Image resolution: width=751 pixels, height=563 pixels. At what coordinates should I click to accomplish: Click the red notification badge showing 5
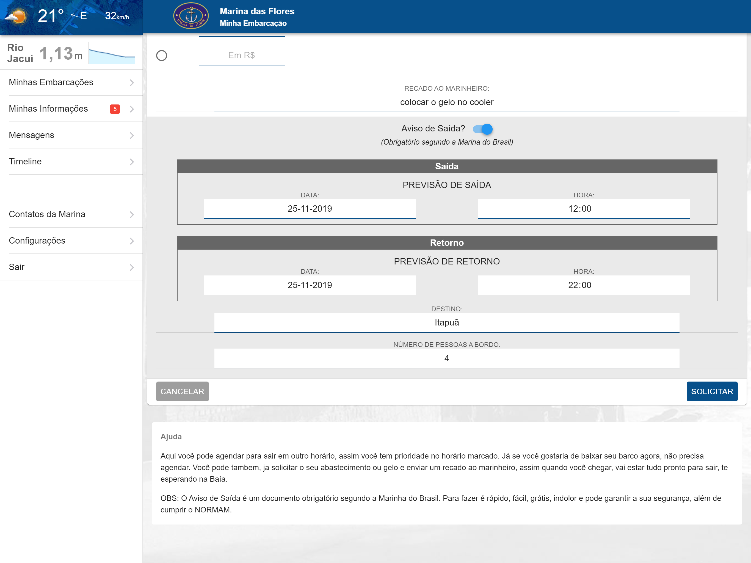115,109
